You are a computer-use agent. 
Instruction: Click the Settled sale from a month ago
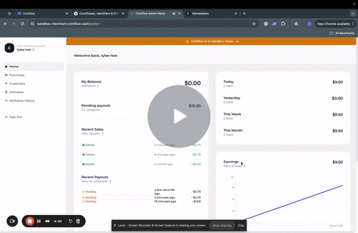(141, 164)
